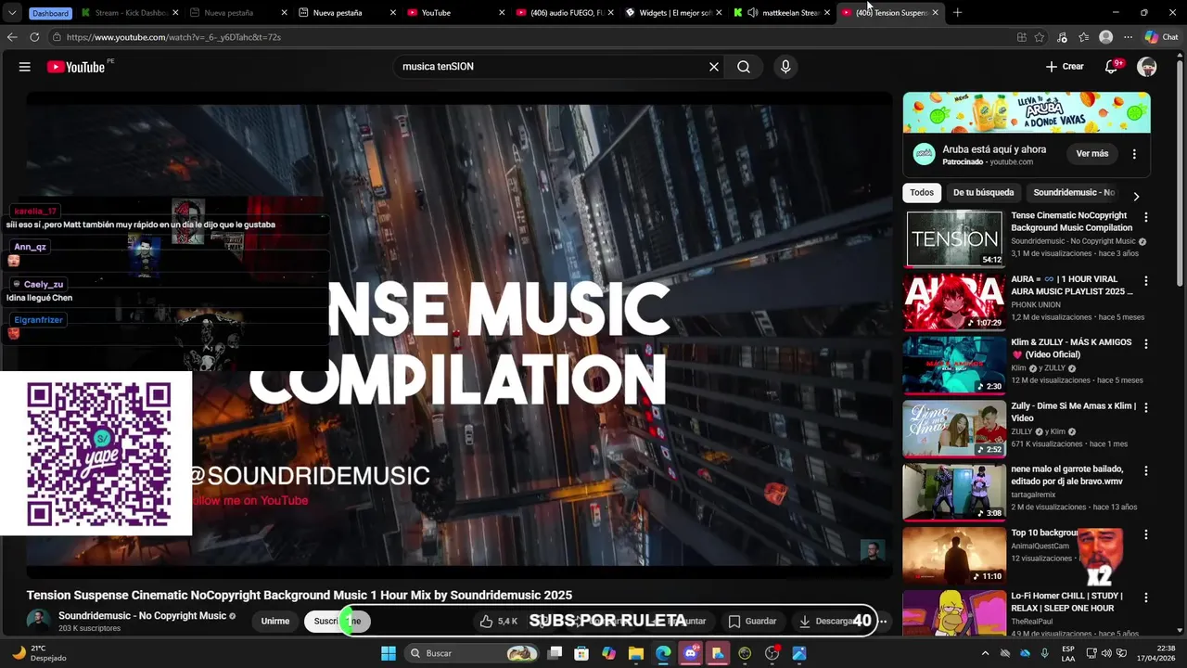Click the Crear button
Viewport: 1187px width, 668px height.
[1065, 67]
